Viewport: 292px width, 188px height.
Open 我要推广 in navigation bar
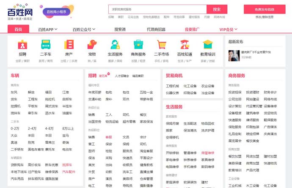tap(192, 30)
